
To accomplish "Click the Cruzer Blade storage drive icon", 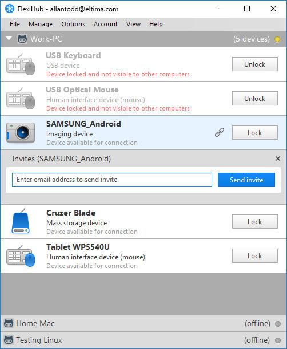I will click(21, 221).
